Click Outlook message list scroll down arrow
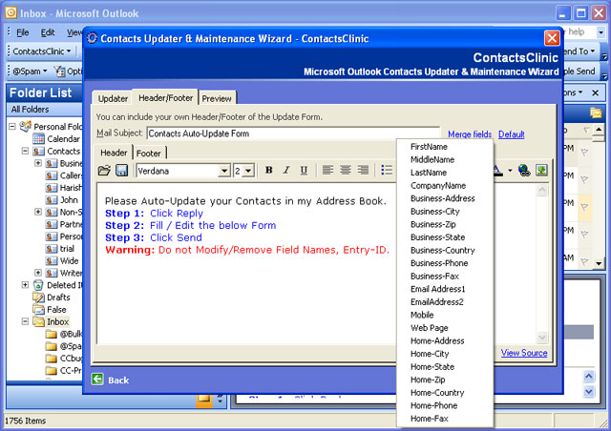611x431 pixels. point(599,263)
